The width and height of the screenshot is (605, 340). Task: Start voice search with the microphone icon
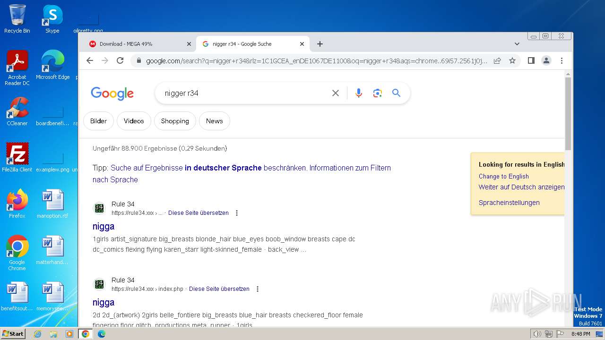[359, 93]
